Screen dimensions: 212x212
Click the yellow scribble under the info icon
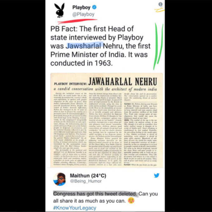coord(159,10)
